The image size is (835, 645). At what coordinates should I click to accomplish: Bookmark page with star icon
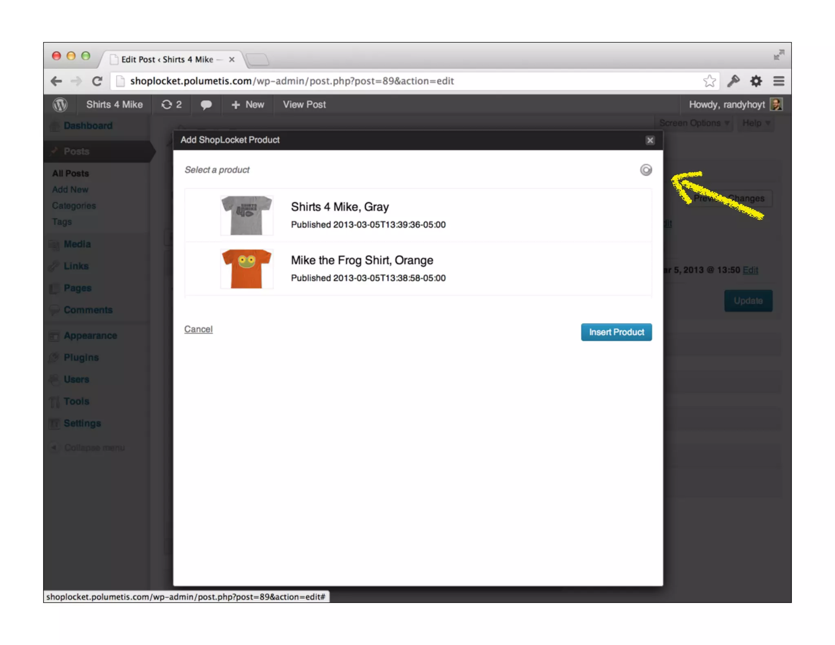pos(709,81)
